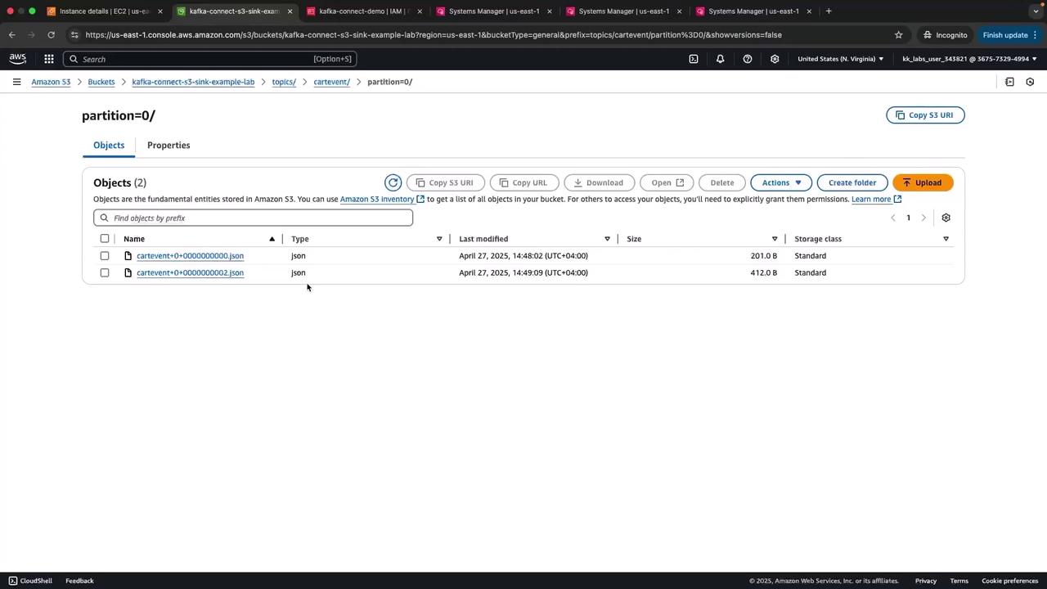Open table preferences gear icon
The image size is (1047, 589).
coord(946,218)
